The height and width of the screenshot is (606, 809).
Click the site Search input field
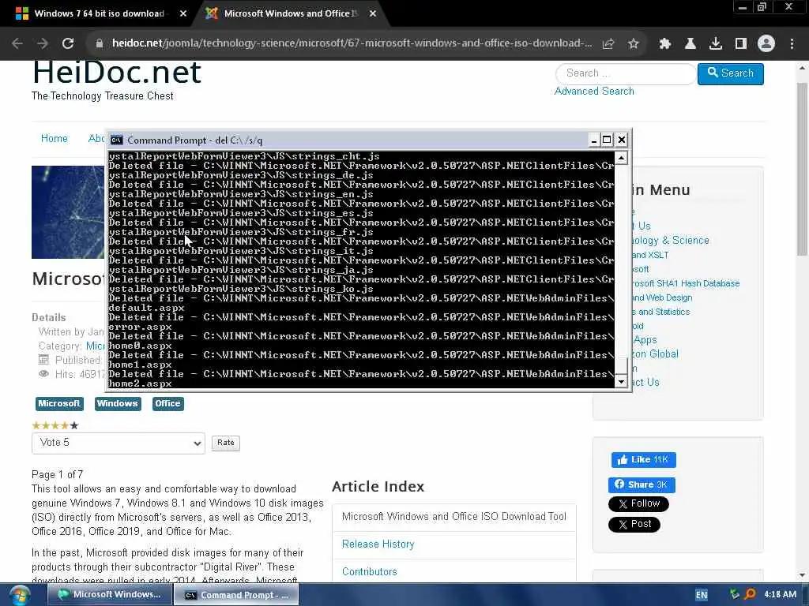(626, 73)
